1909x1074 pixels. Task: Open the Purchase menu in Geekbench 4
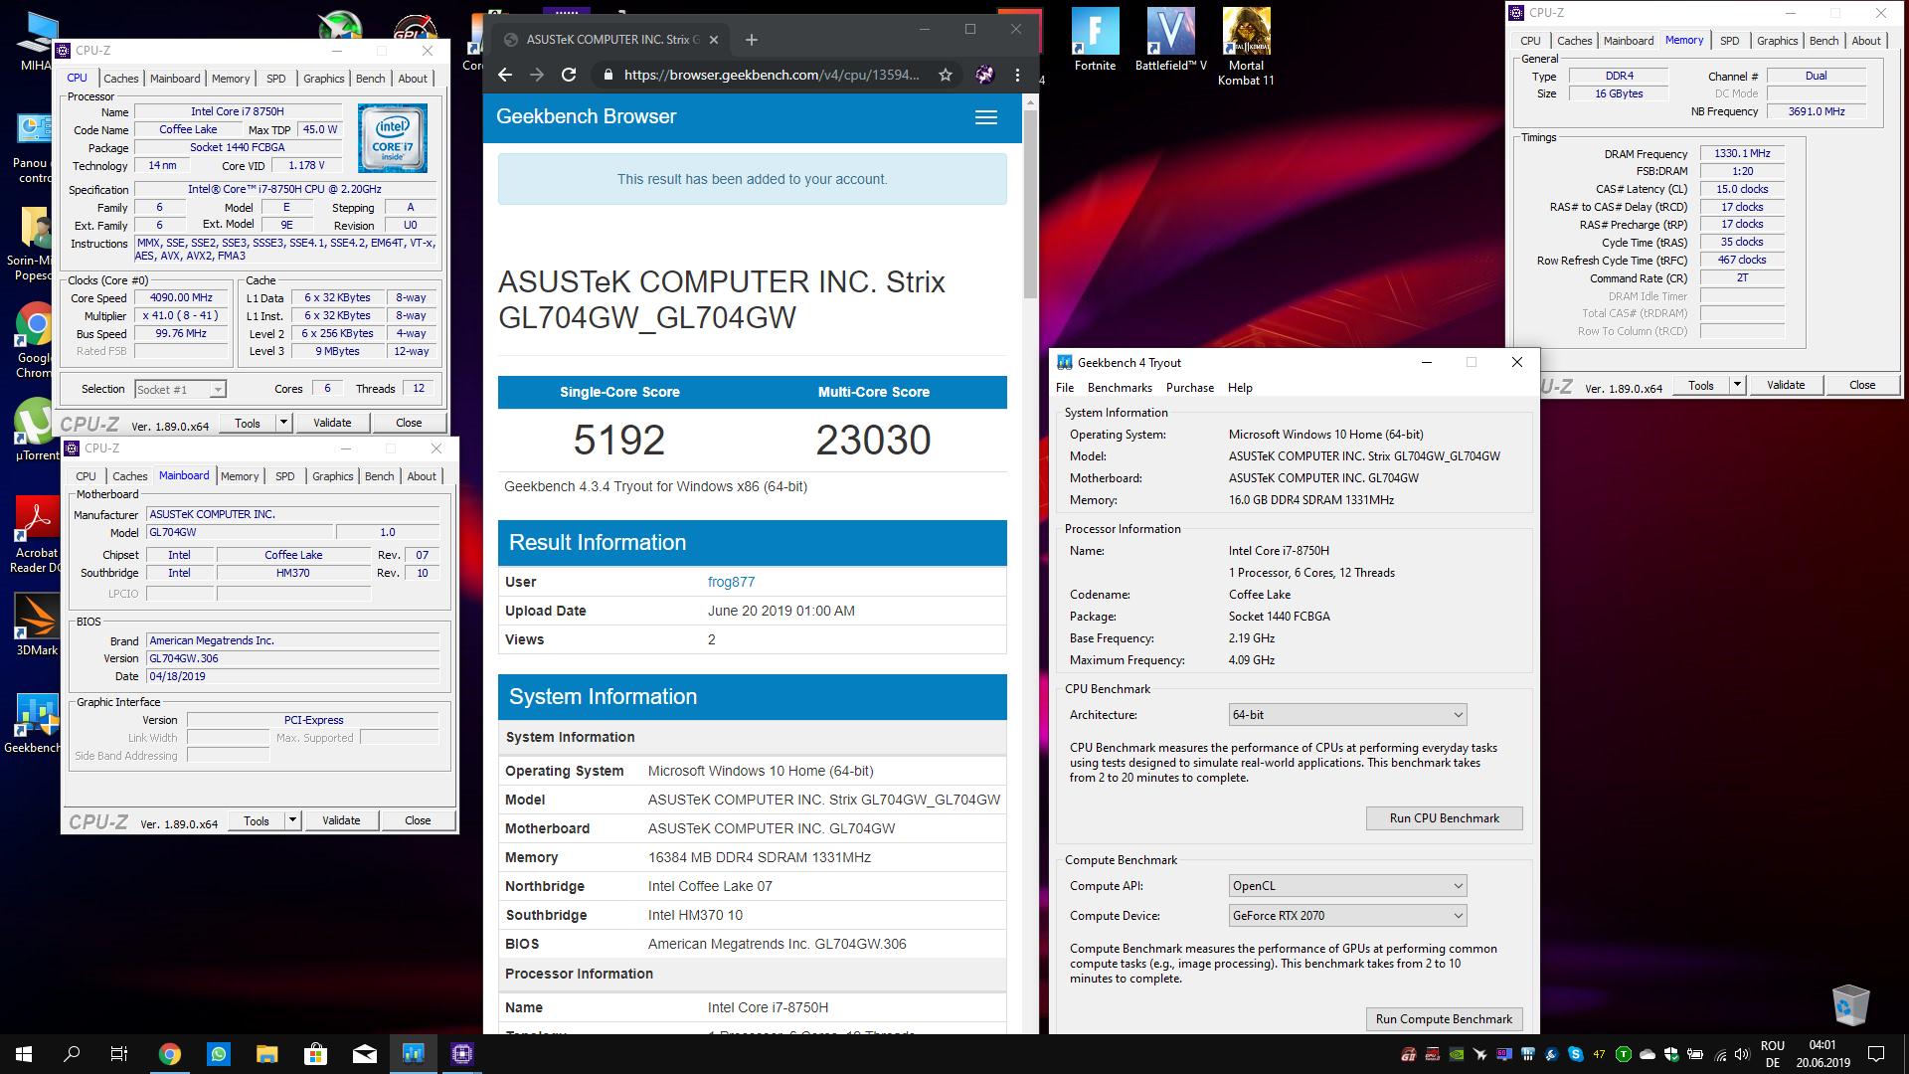pyautogui.click(x=1190, y=388)
